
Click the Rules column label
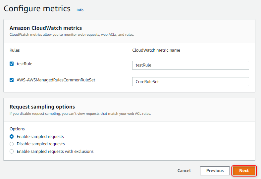tap(15, 50)
